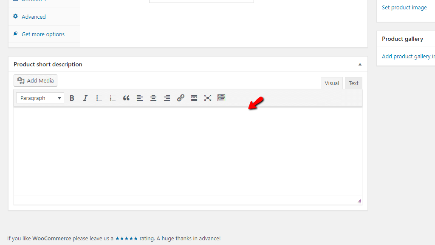
Task: Insert Read More tag
Action: [x=194, y=98]
